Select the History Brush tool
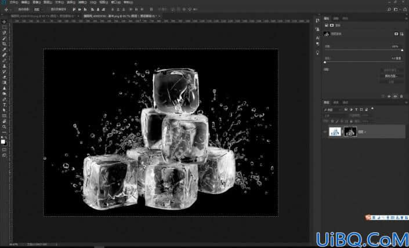The image size is (409, 248). (x=4, y=71)
